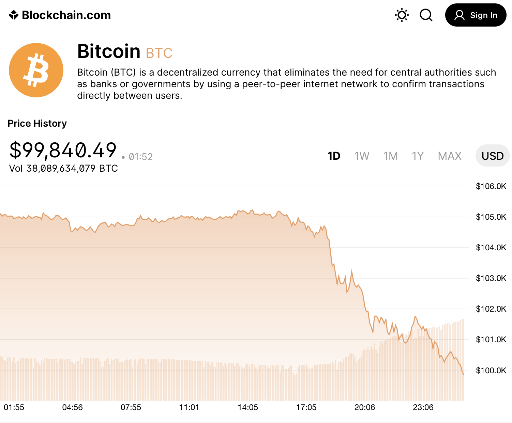This screenshot has width=512, height=423.
Task: Toggle the light/dark theme sun icon
Action: [402, 15]
